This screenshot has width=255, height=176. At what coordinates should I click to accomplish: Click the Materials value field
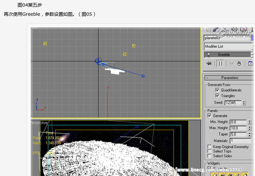pyautogui.click(x=240, y=141)
